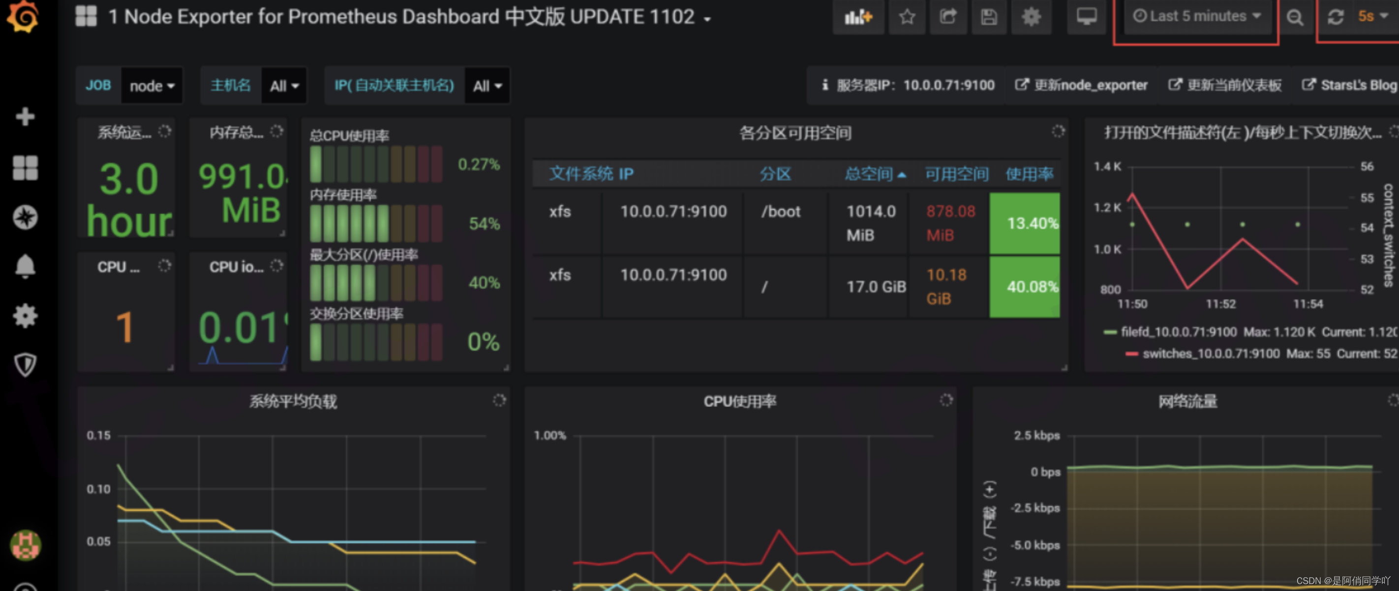Click loading spinner on 各分区可用空间 panel
The image size is (1399, 591).
[x=1058, y=131]
